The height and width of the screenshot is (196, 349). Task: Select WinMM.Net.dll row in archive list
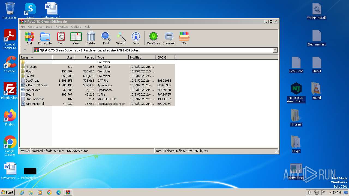pyautogui.click(x=97, y=104)
